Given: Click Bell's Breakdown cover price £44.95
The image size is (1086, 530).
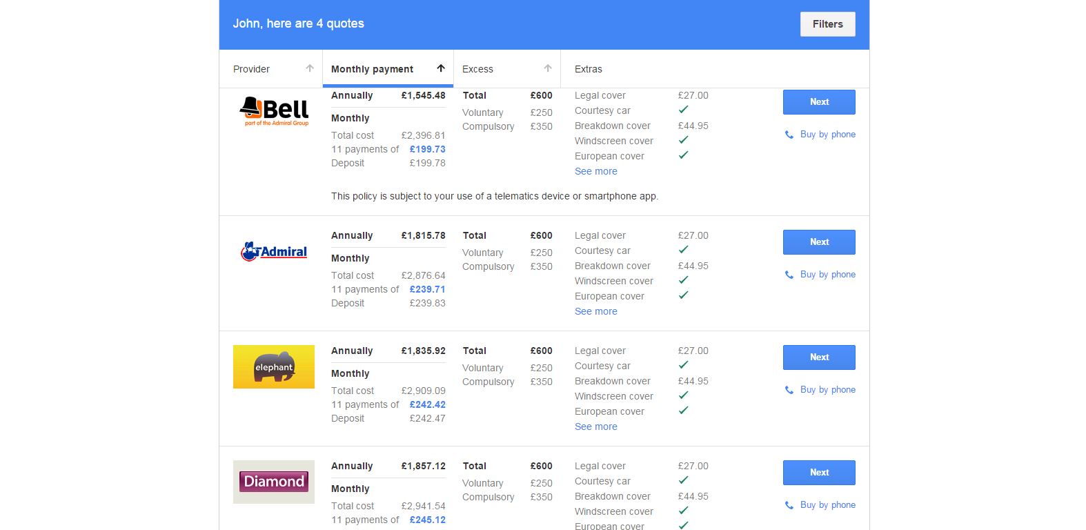Looking at the screenshot, I should (693, 126).
